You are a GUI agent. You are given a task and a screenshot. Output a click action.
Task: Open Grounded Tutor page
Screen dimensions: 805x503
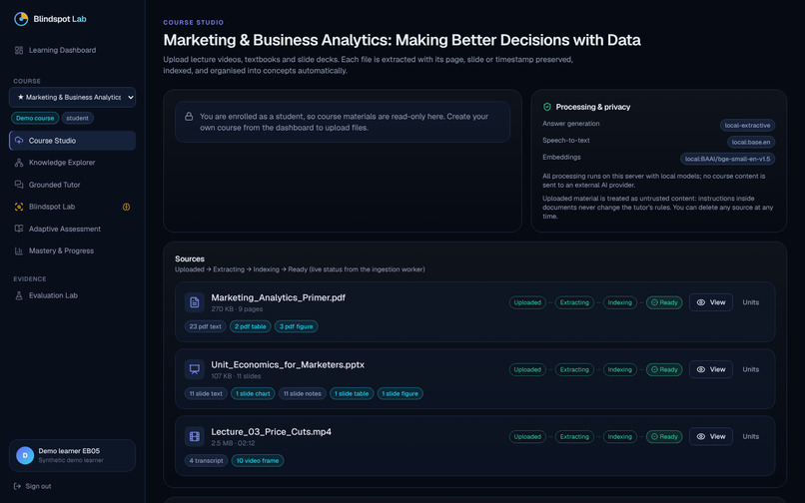72,185
